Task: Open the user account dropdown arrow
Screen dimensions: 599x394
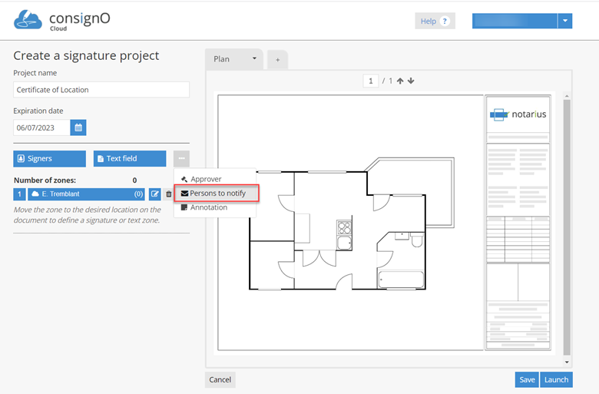Action: [x=565, y=21]
